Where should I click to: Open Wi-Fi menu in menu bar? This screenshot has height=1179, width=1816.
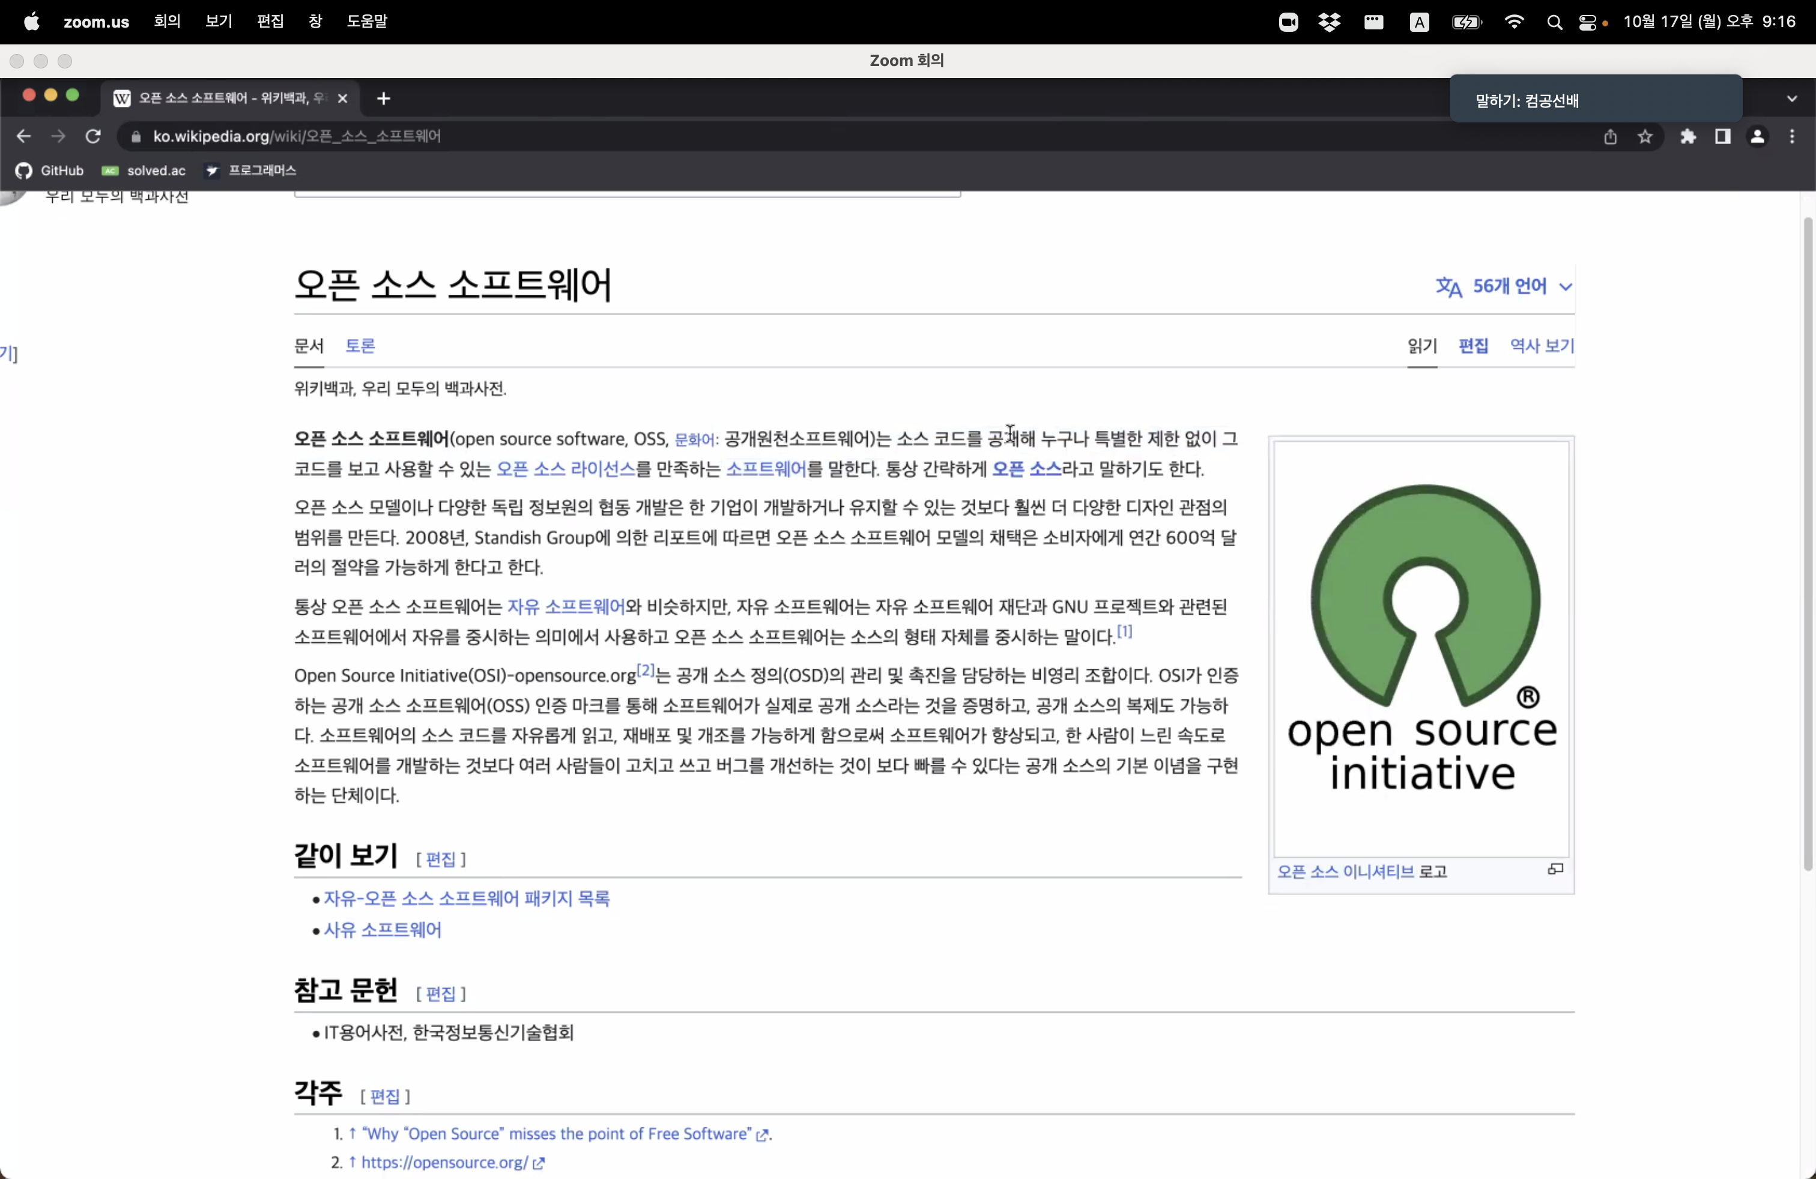[1514, 22]
